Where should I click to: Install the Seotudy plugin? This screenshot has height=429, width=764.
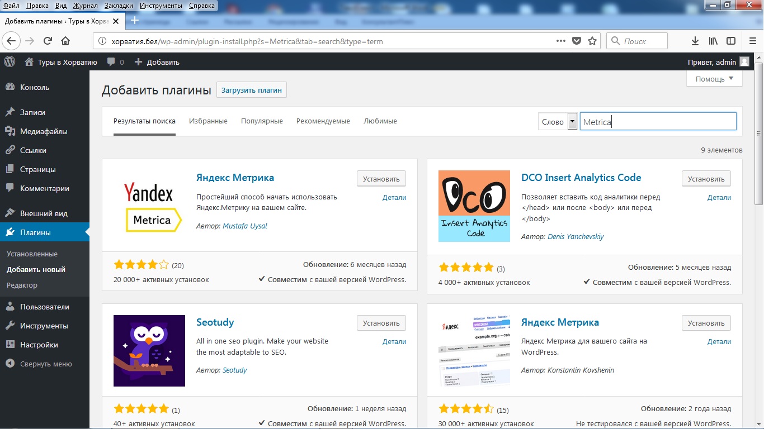click(x=381, y=323)
